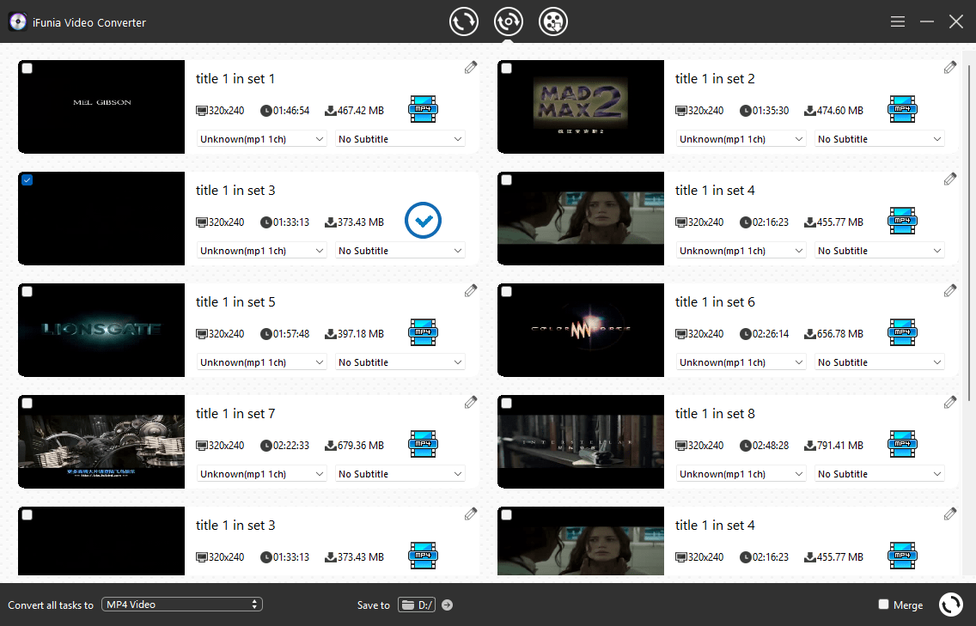Click the D:/ save folder button
The image size is (976, 626).
point(417,605)
